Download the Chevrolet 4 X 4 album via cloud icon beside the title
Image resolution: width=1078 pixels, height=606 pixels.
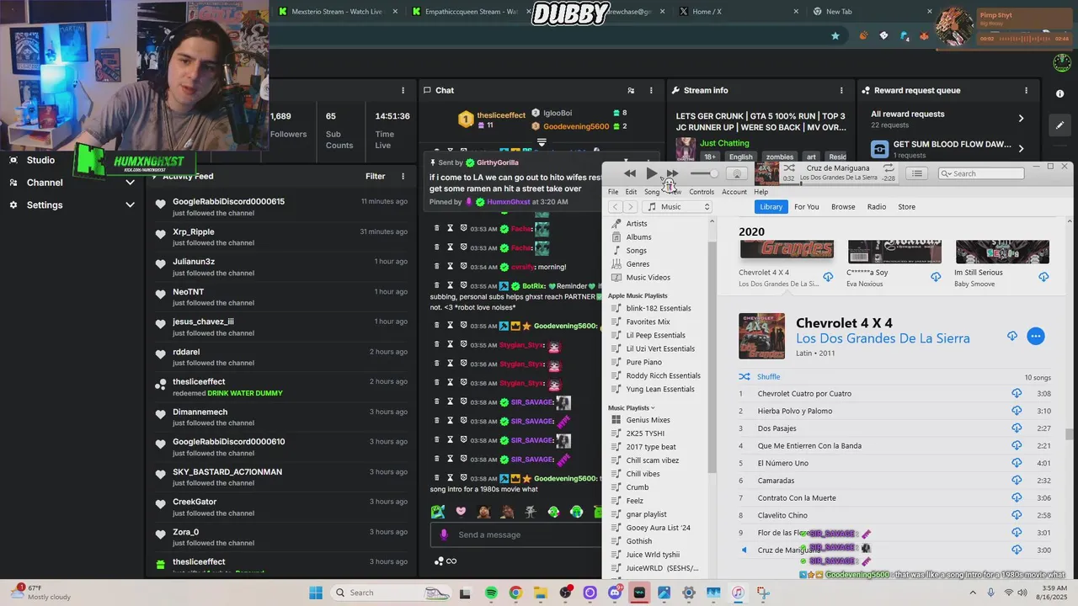point(1011,337)
